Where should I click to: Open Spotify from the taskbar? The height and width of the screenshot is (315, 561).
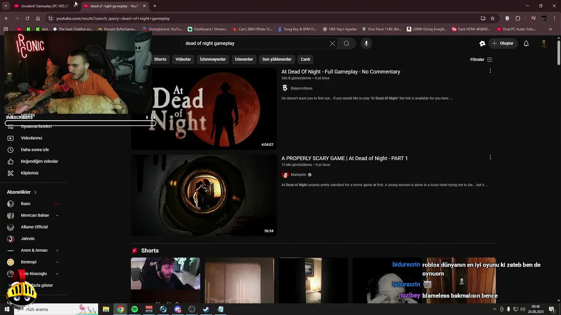tap(135, 309)
